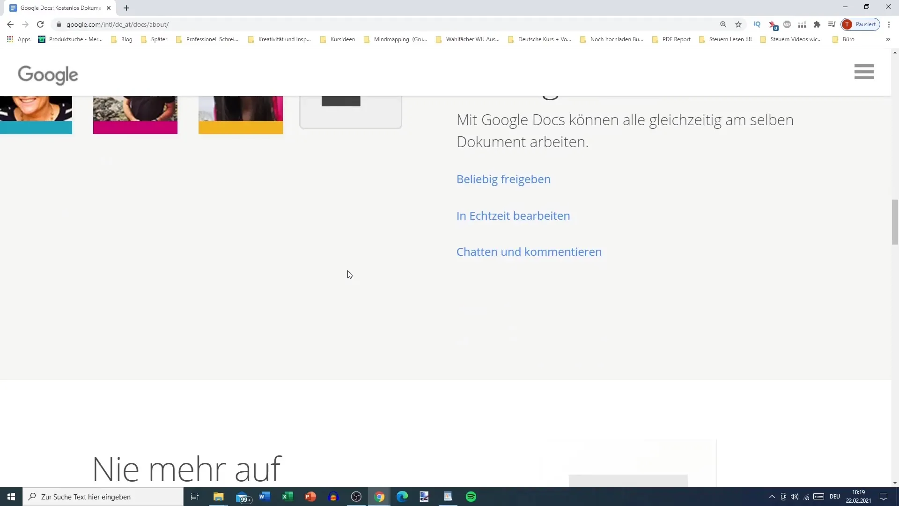899x506 pixels.
Task: Click the taskbar search box Zur Suche Text hier eingeben
Action: click(103, 497)
